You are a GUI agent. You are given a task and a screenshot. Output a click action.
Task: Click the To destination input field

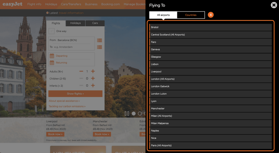pyautogui.click(x=71, y=47)
